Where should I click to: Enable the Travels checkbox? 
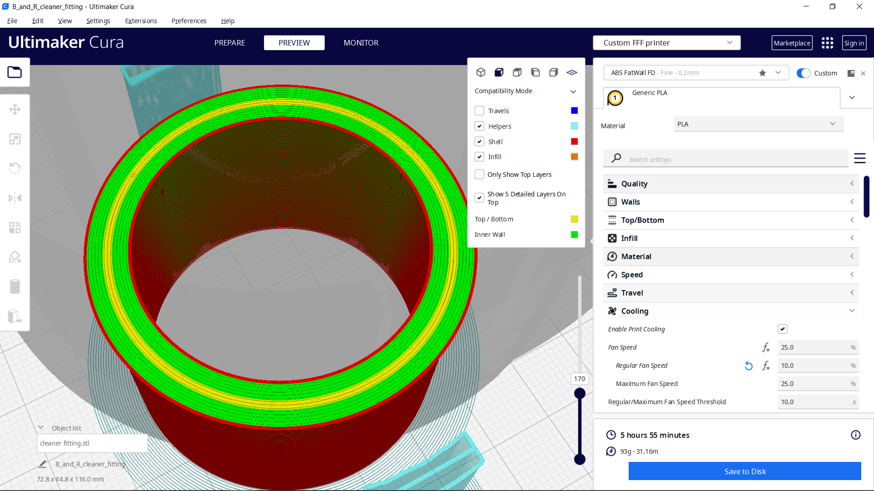(x=479, y=111)
